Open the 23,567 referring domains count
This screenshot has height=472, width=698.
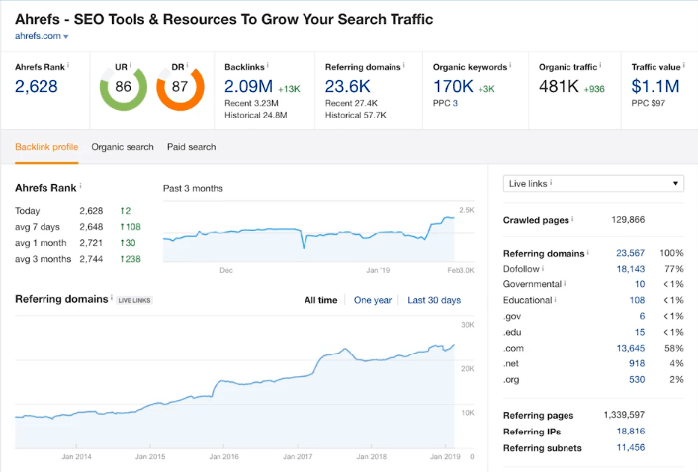coord(630,253)
